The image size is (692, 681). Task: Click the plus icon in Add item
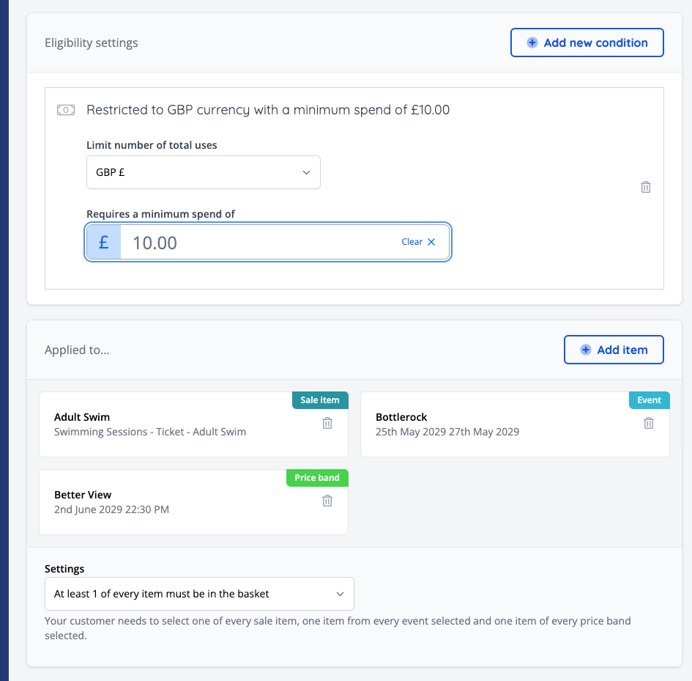click(586, 350)
